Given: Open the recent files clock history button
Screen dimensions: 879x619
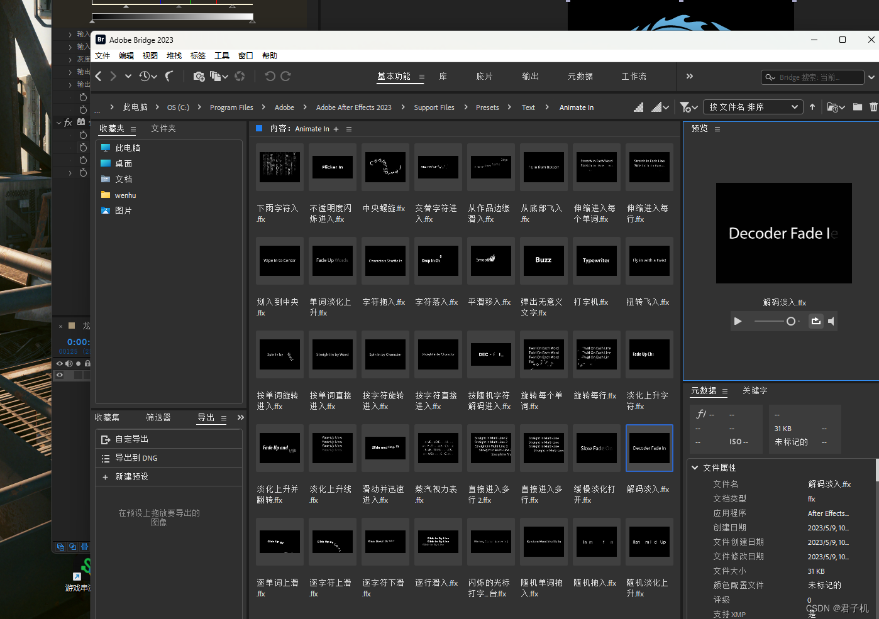Looking at the screenshot, I should pos(148,76).
